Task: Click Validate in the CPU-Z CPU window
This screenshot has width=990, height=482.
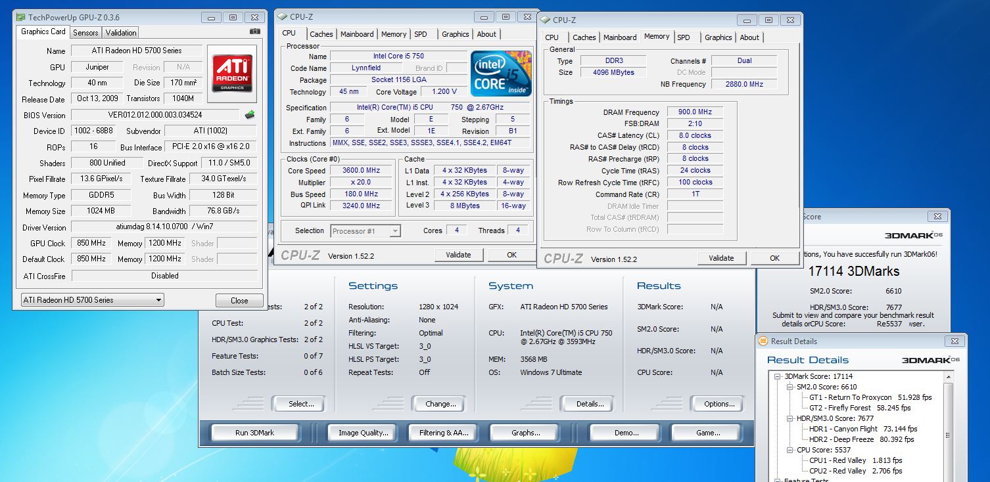Action: [x=458, y=255]
